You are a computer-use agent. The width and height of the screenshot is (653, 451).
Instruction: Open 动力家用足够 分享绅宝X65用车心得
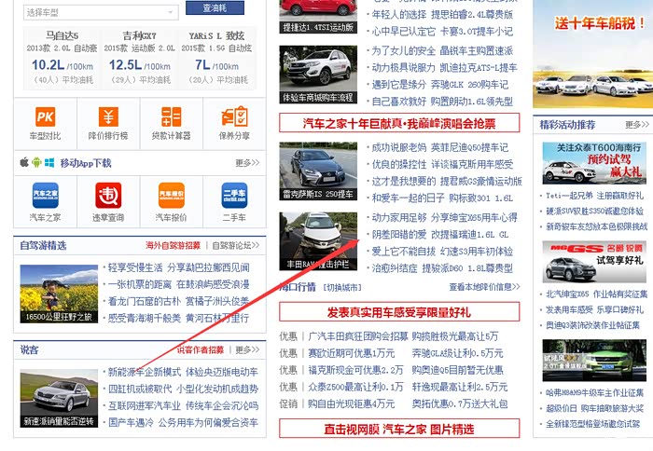point(444,217)
